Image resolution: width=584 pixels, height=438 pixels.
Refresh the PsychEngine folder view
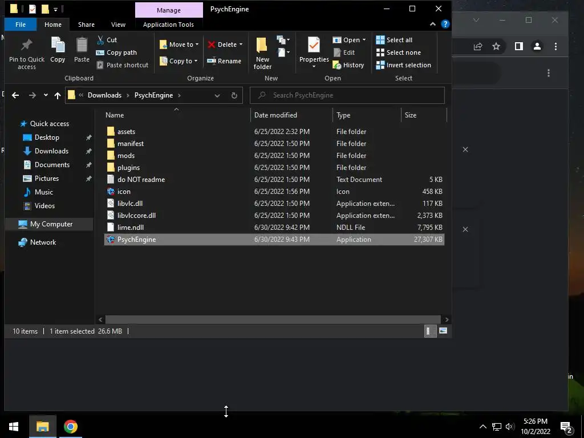point(234,95)
